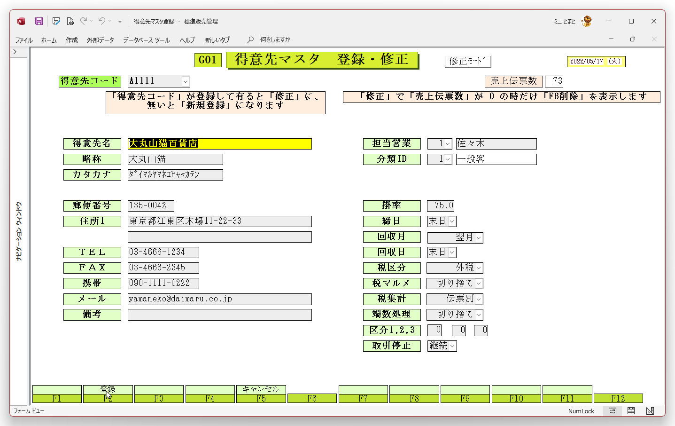Minimize the inner form document window

click(x=611, y=39)
